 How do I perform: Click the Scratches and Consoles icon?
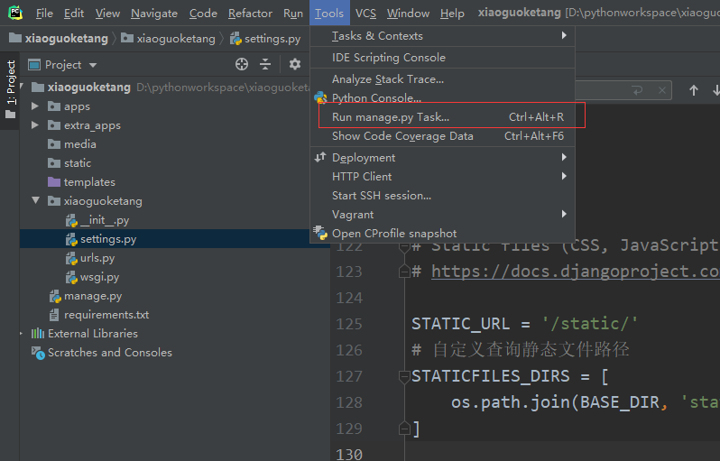[x=38, y=353]
